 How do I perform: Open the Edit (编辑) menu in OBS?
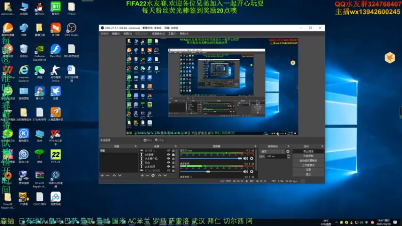click(x=116, y=34)
